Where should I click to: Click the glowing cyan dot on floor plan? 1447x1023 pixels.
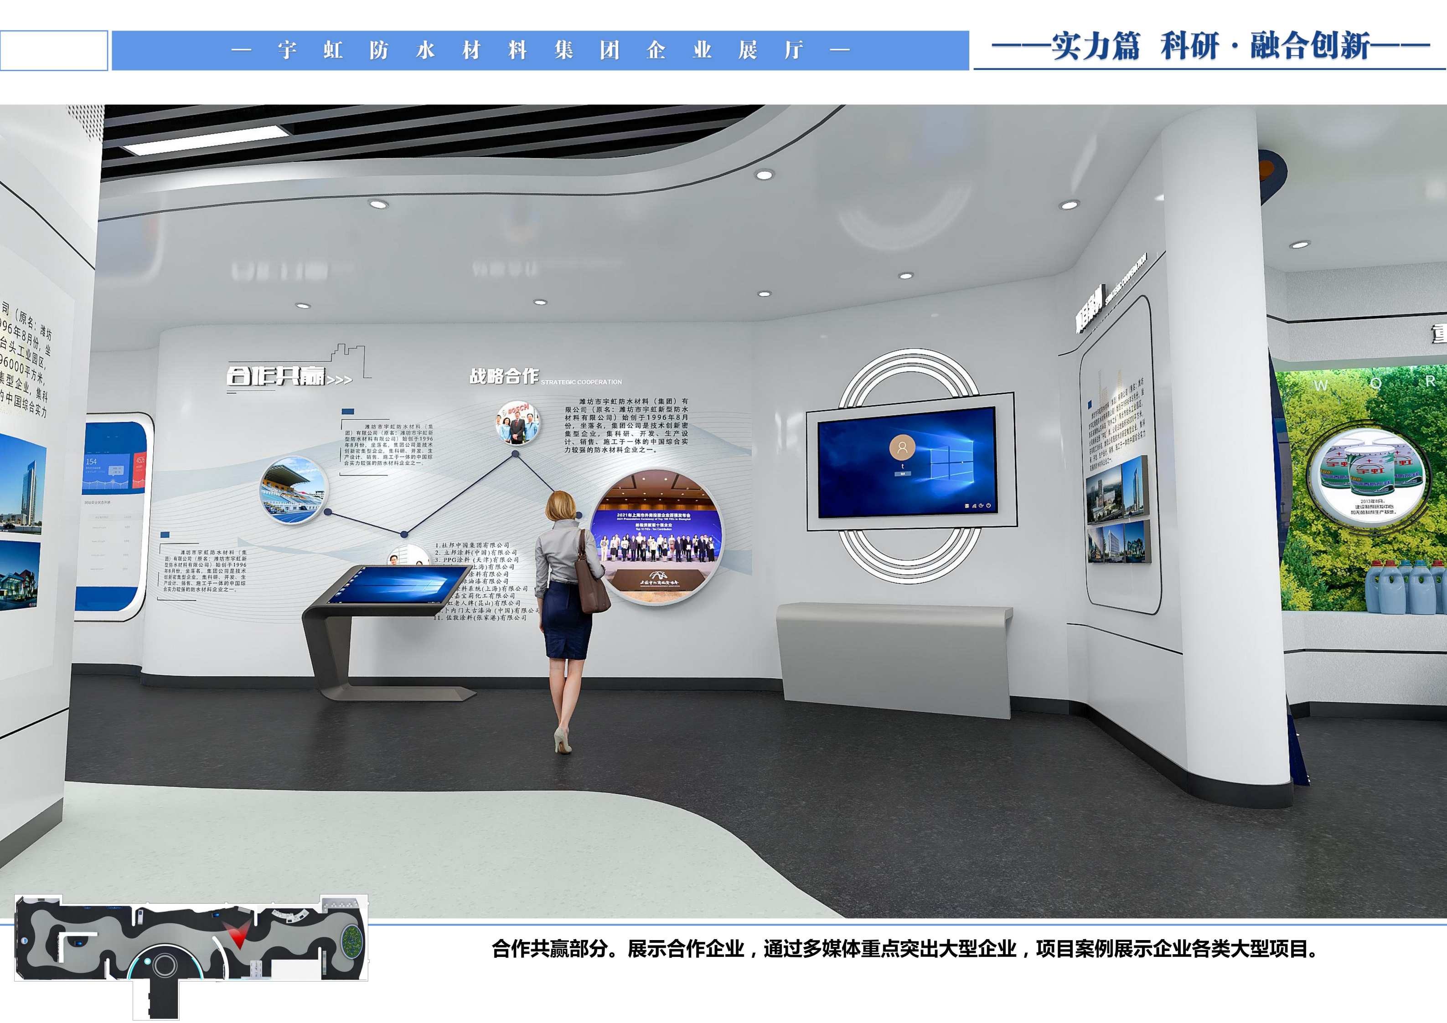click(147, 961)
